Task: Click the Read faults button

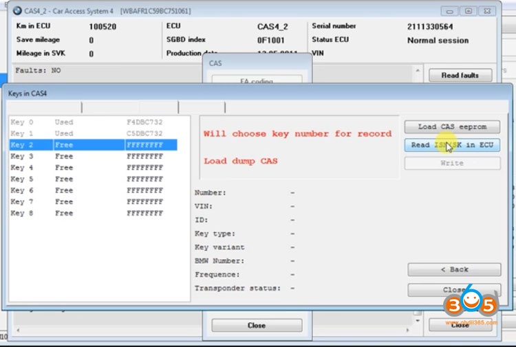Action: (x=460, y=76)
